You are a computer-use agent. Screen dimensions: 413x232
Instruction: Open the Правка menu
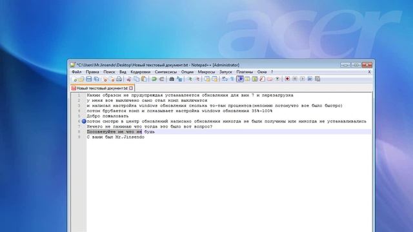click(92, 72)
